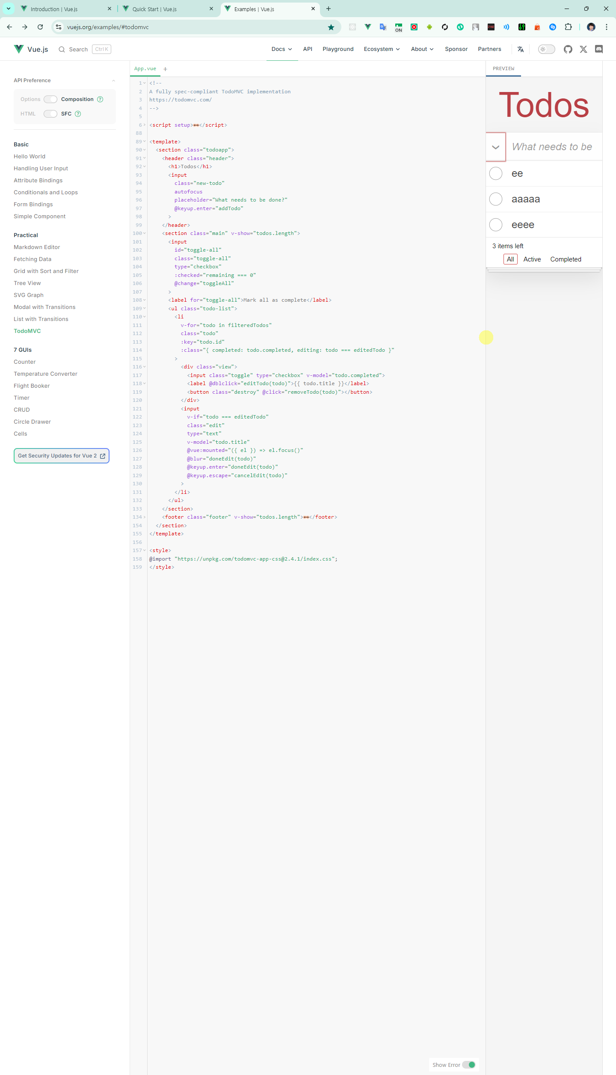Open the Discord icon link

tap(599, 49)
